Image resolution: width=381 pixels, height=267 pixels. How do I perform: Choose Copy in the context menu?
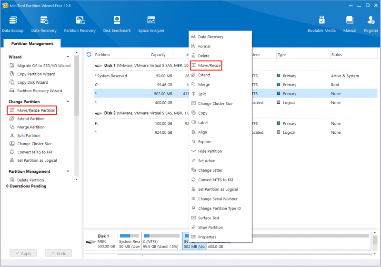click(x=221, y=113)
